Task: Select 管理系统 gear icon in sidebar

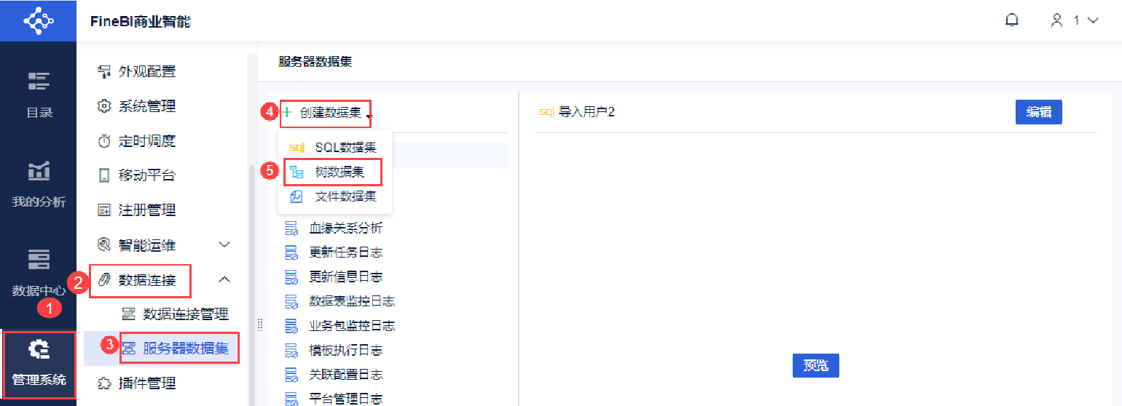Action: pos(39,350)
